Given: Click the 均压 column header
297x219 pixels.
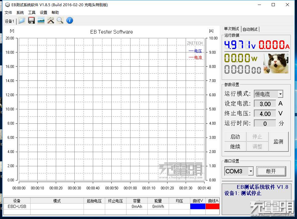Looking at the screenshot, I should pyautogui.click(x=179, y=201).
